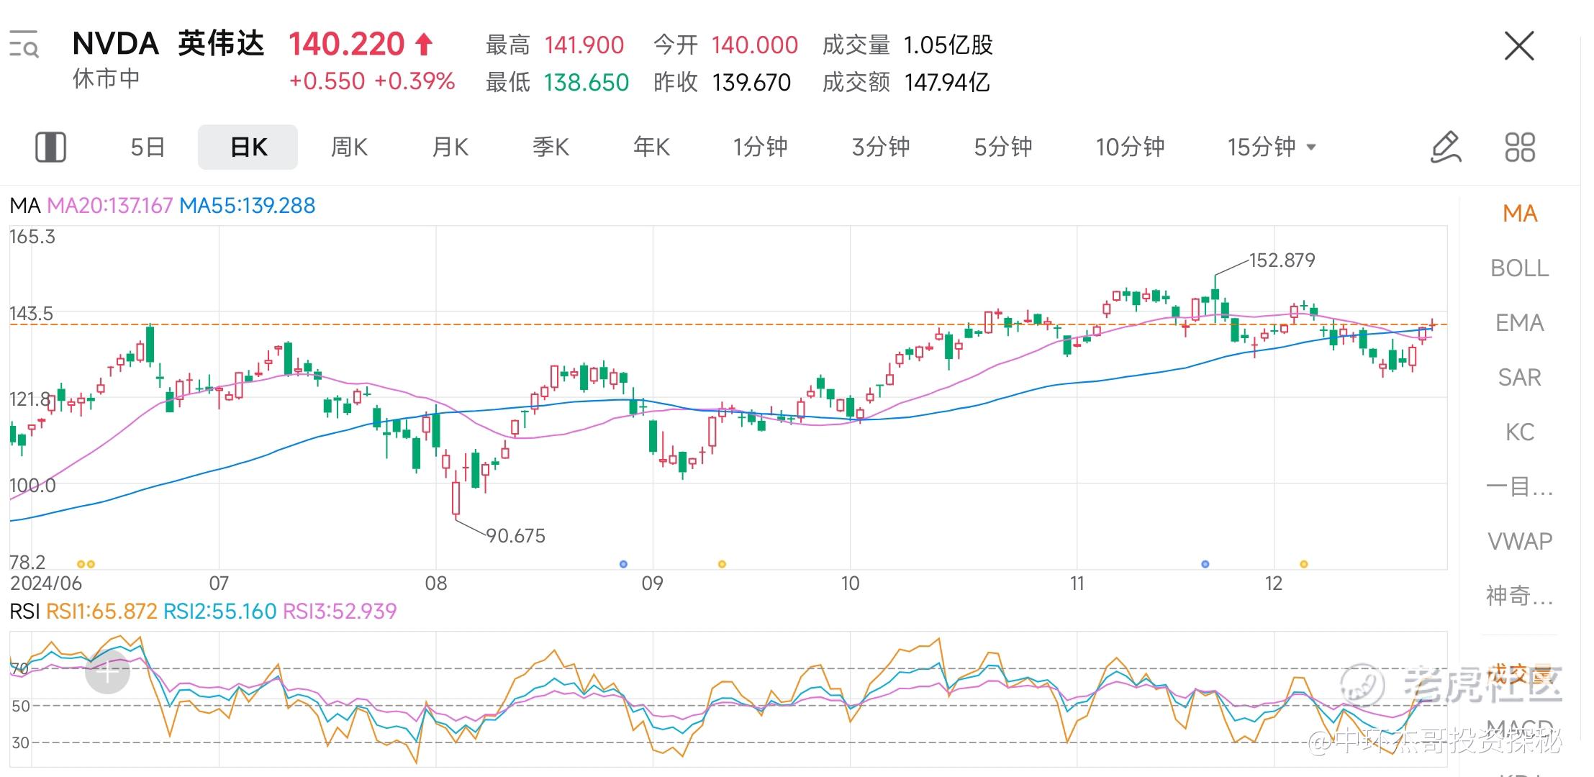Click the 今开 140.000 value
Screen dimensions: 1594x777
coord(755,45)
